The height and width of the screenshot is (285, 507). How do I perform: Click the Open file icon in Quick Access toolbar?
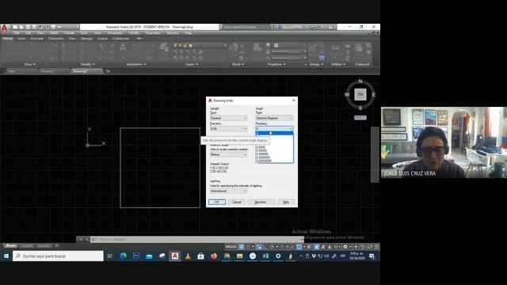(x=21, y=27)
